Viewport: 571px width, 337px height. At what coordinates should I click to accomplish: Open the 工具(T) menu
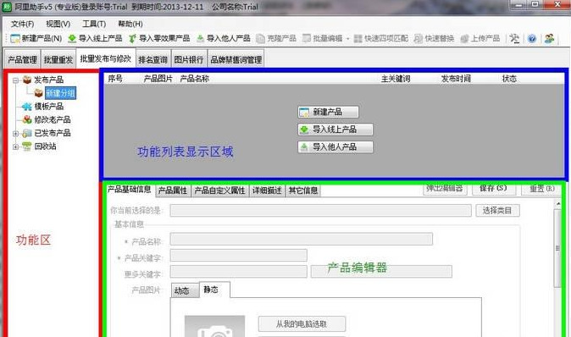[x=94, y=24]
